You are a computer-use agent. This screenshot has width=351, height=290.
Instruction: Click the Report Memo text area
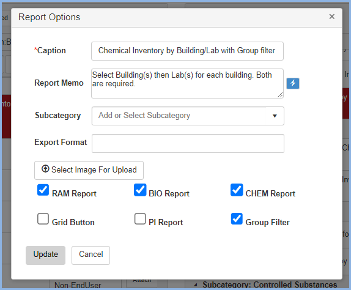tap(187, 84)
